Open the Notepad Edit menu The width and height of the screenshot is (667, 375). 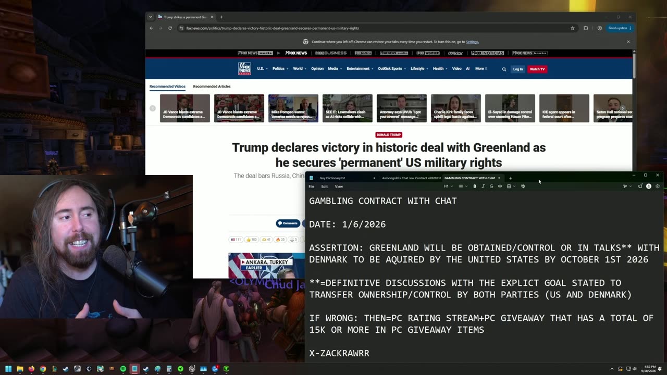[325, 186]
